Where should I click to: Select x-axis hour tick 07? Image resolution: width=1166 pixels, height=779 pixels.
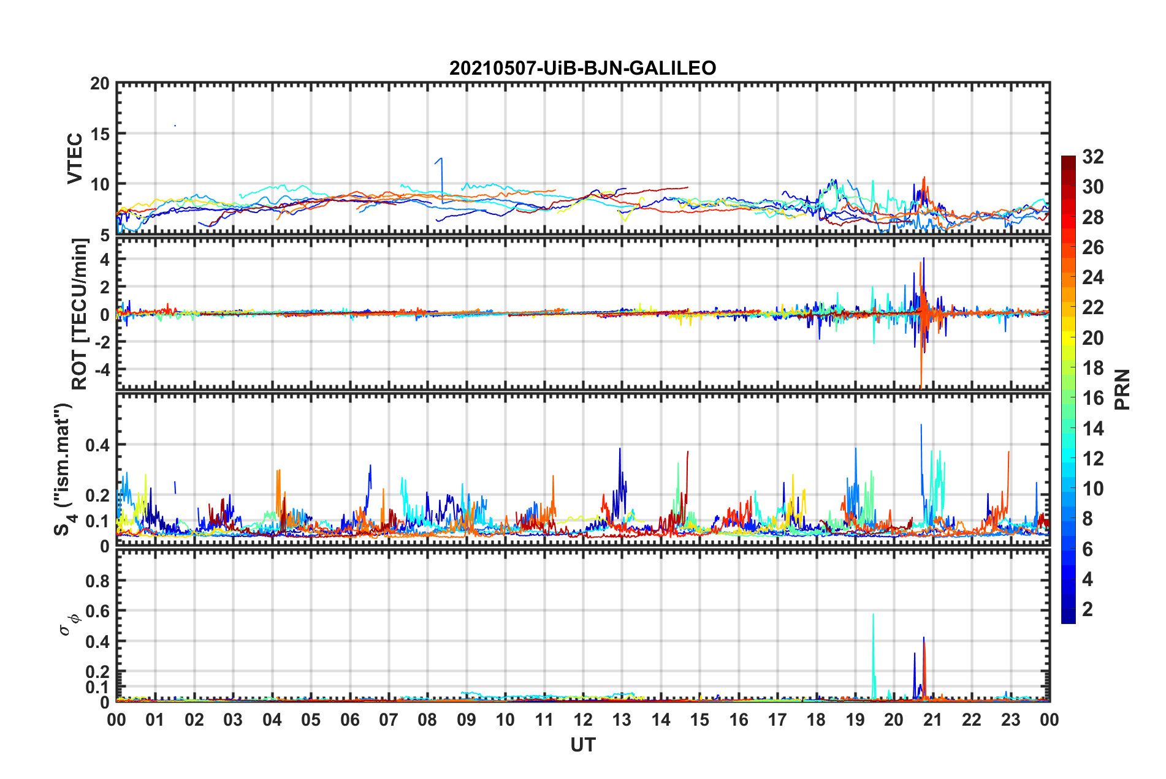(389, 720)
